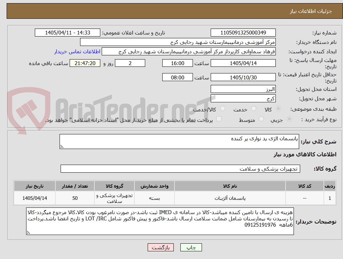Viewport: 343px width, 259px height.
Task: Click the نام کالا column header
Action: point(230,186)
